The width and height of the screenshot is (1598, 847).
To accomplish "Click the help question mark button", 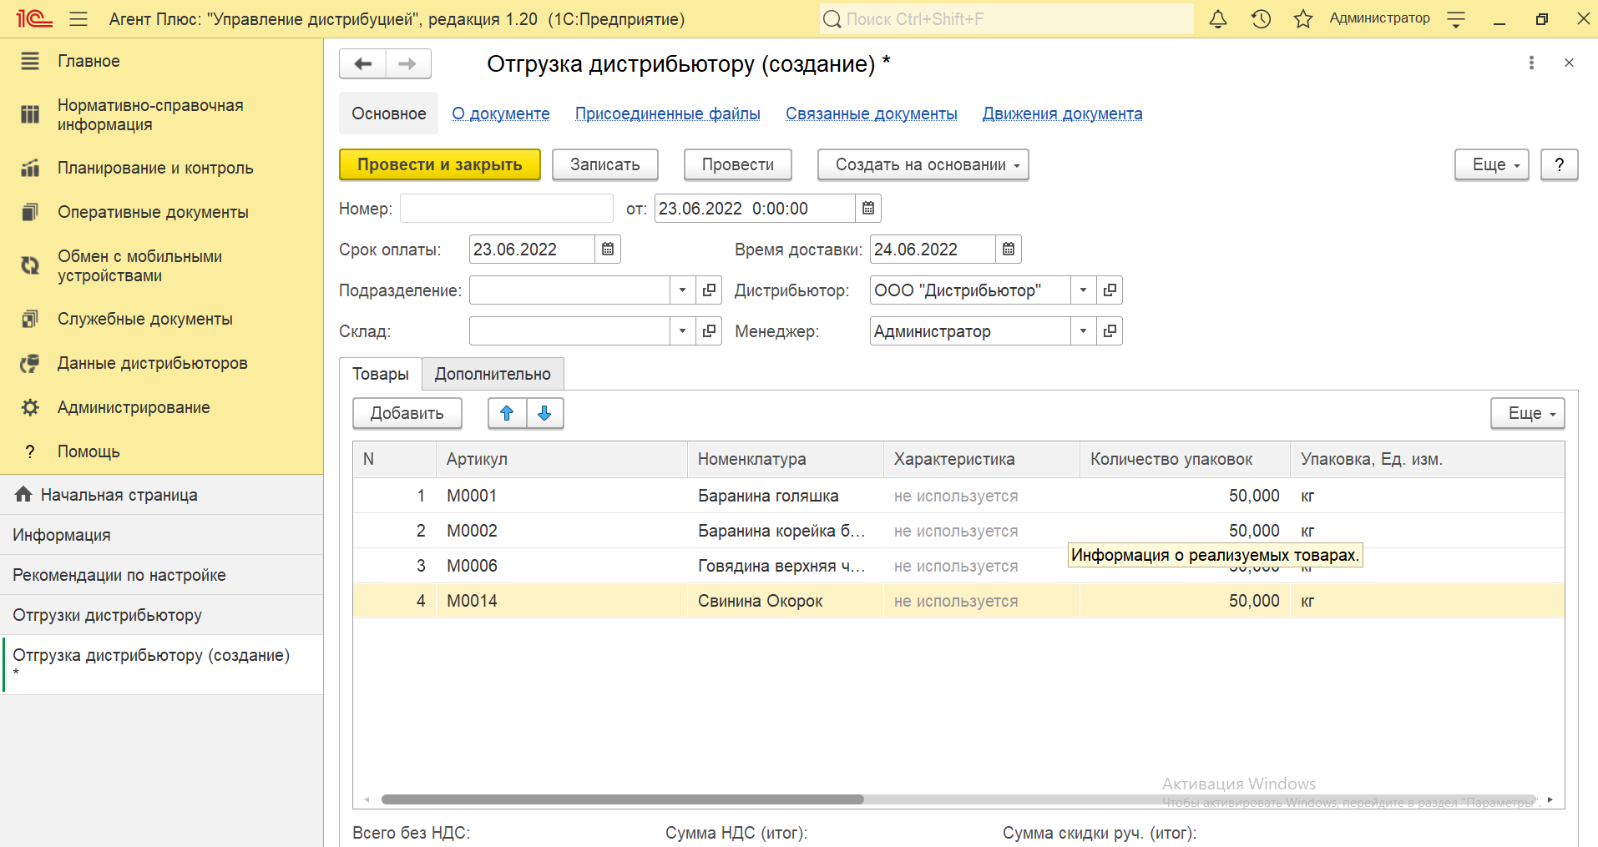I will click(1560, 164).
